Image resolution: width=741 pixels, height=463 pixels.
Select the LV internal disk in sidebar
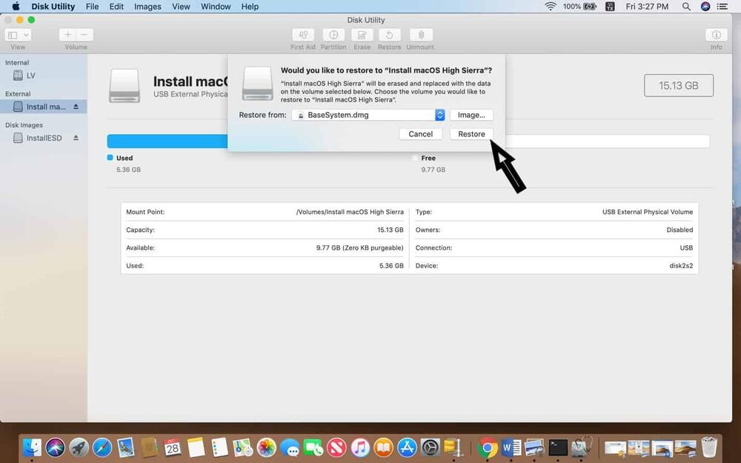[x=30, y=76]
